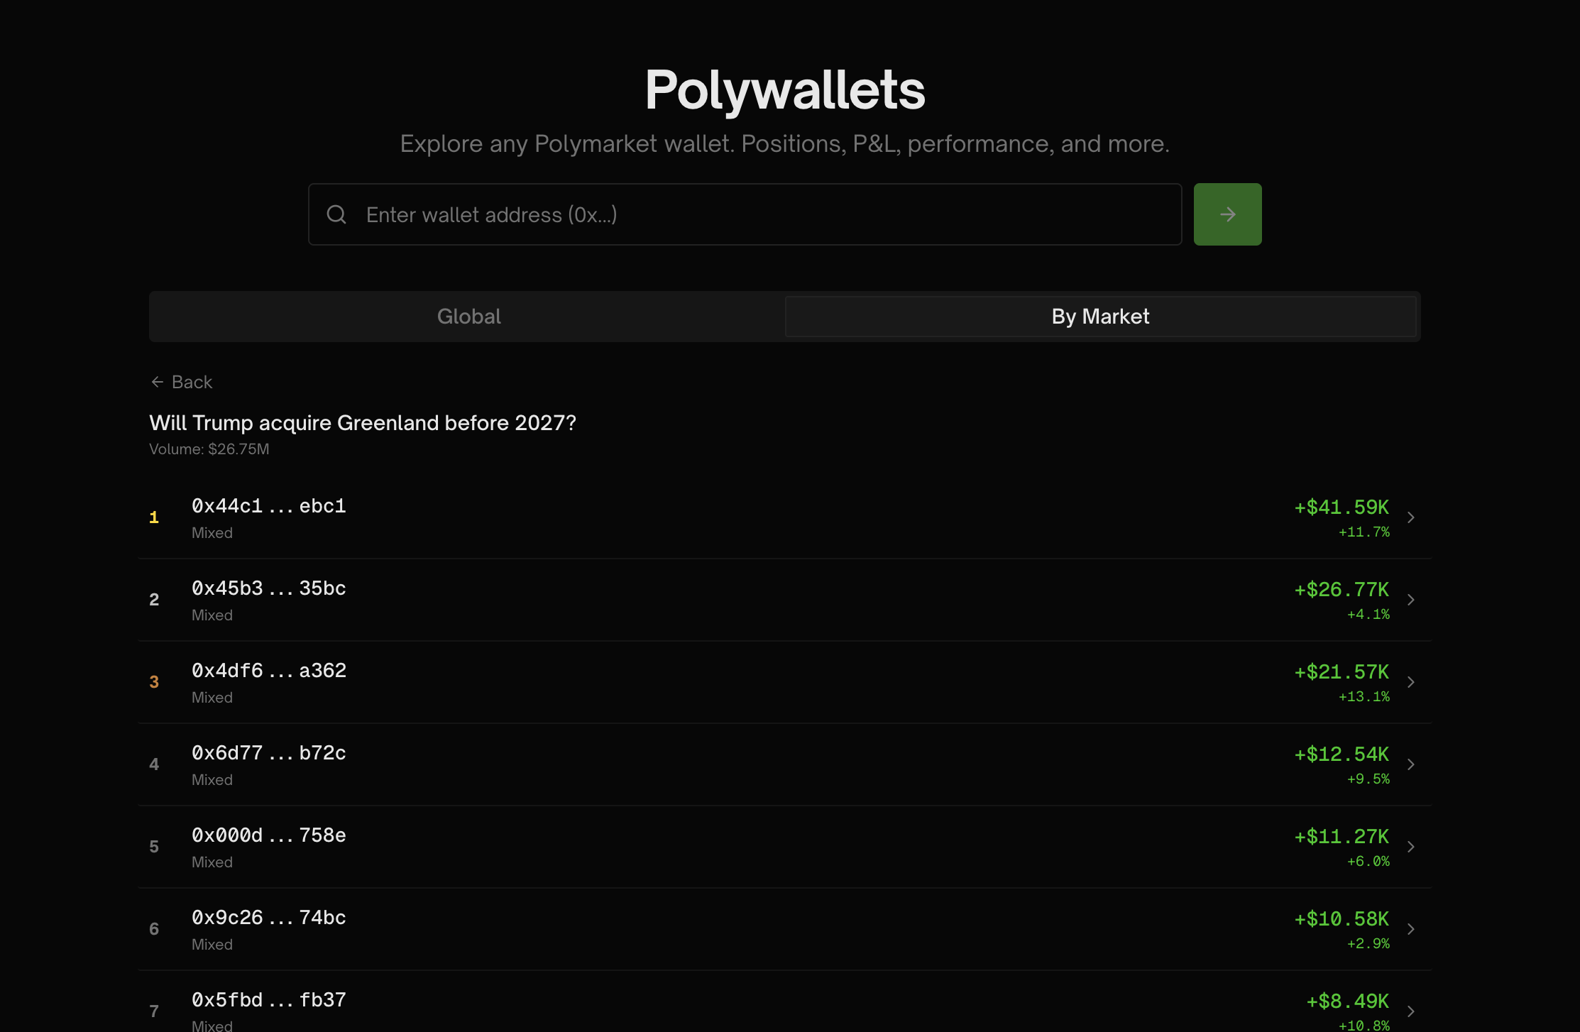Screen dimensions: 1580x1032
Task: Click the chevron beside wallet 0x45b3...35bc
Action: (x=1411, y=600)
